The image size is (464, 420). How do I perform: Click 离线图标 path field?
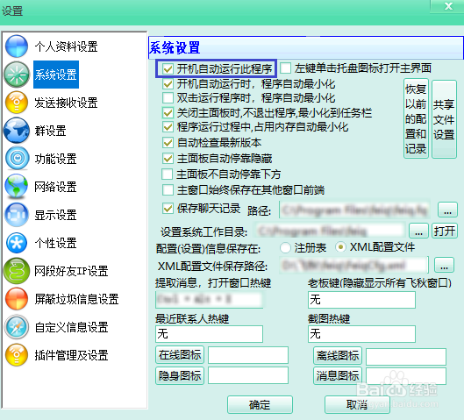(x=406, y=356)
